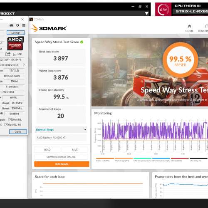The width and height of the screenshot is (208, 208).
Task: Click the Close button in GPU-Z
Action: tap(18, 131)
